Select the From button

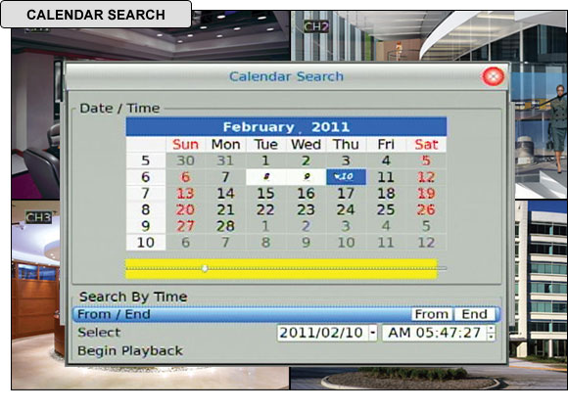click(x=432, y=314)
